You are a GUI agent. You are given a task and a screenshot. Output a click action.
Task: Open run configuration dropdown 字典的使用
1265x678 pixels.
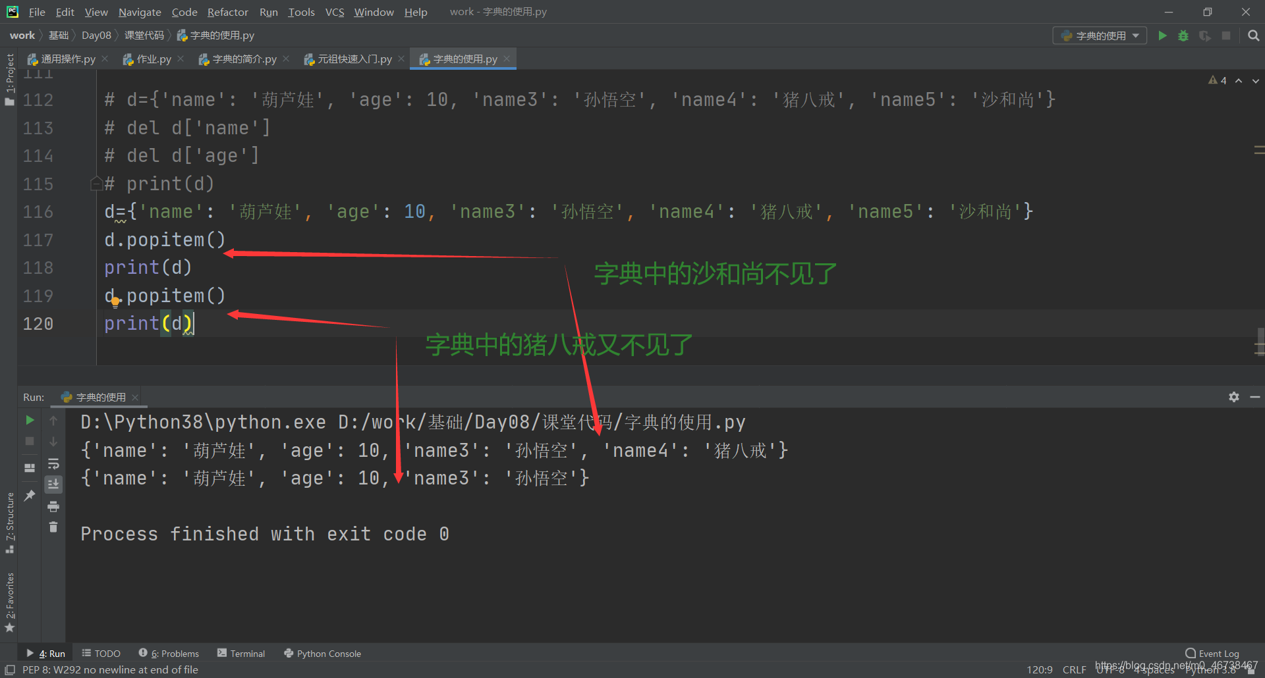pos(1100,36)
